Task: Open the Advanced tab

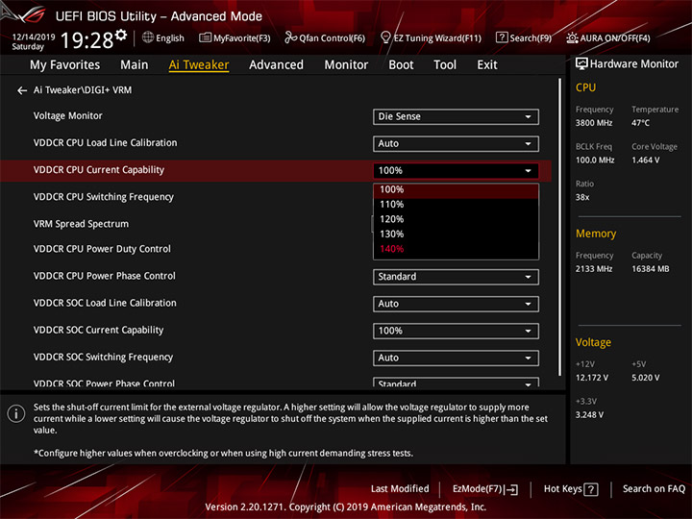Action: 276,65
